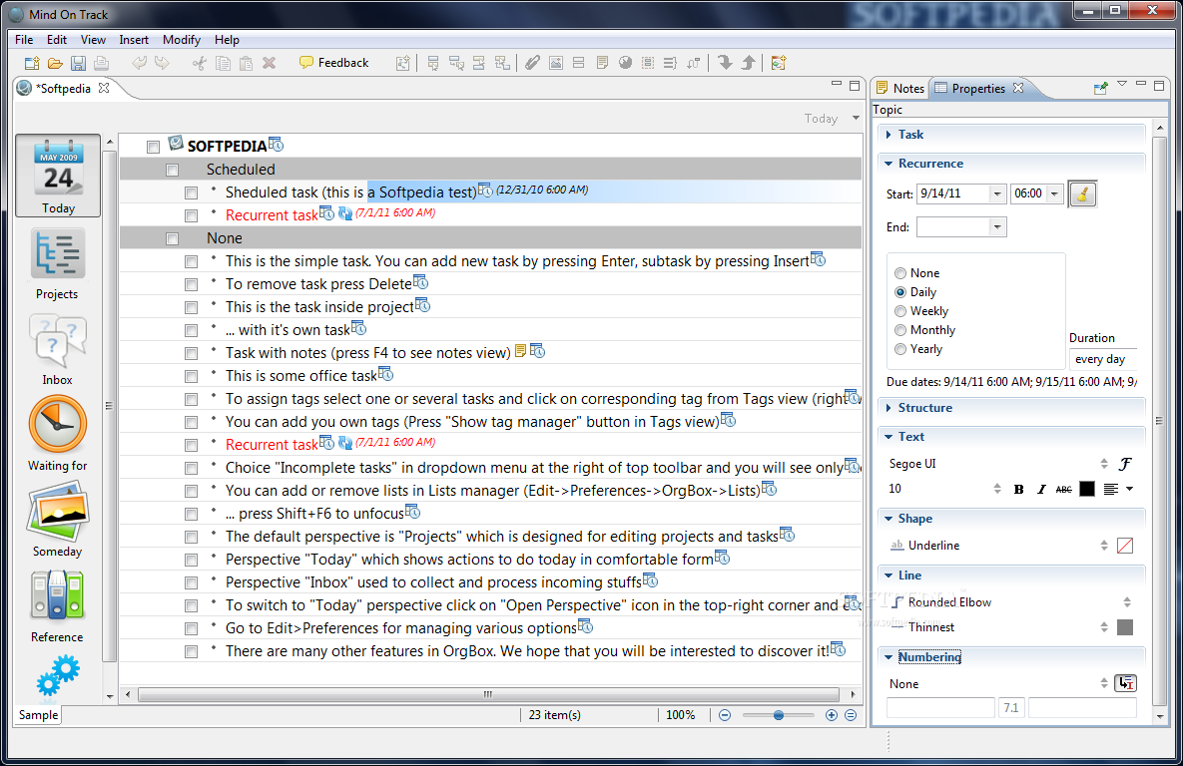Click the zoom out minus button
The height and width of the screenshot is (766, 1183).
[725, 715]
